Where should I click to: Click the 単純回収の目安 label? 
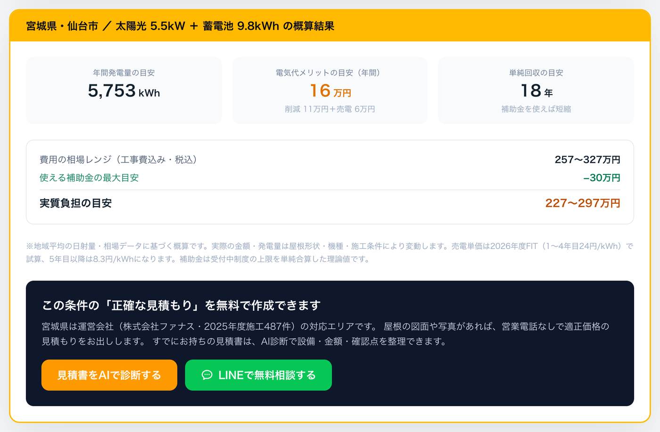536,73
